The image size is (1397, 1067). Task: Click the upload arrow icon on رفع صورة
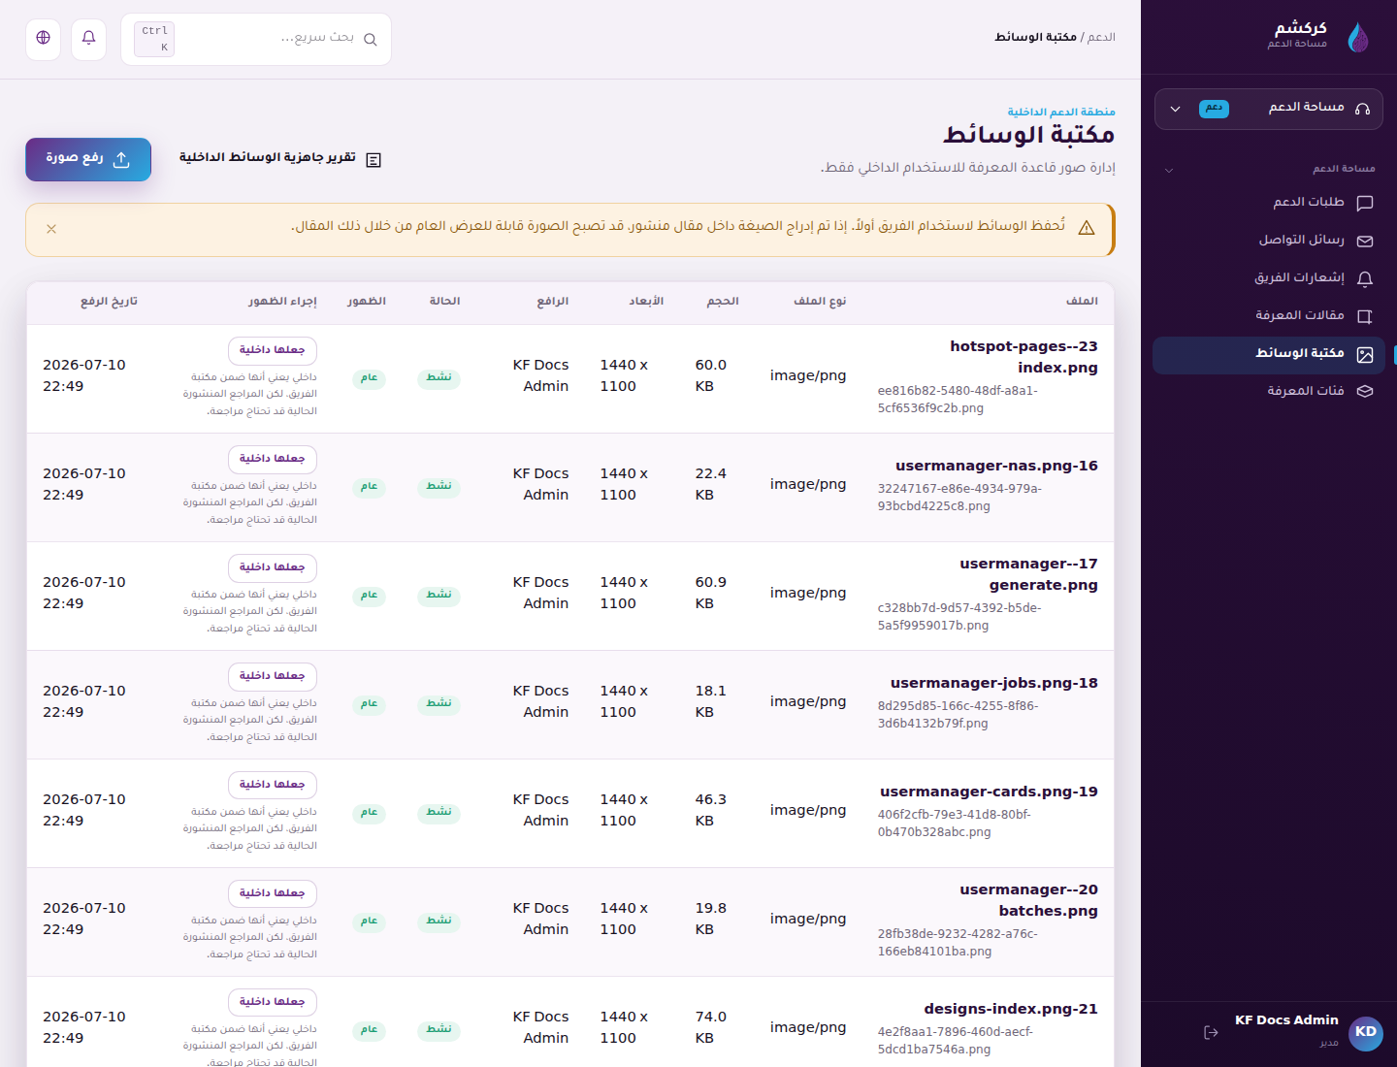(121, 160)
